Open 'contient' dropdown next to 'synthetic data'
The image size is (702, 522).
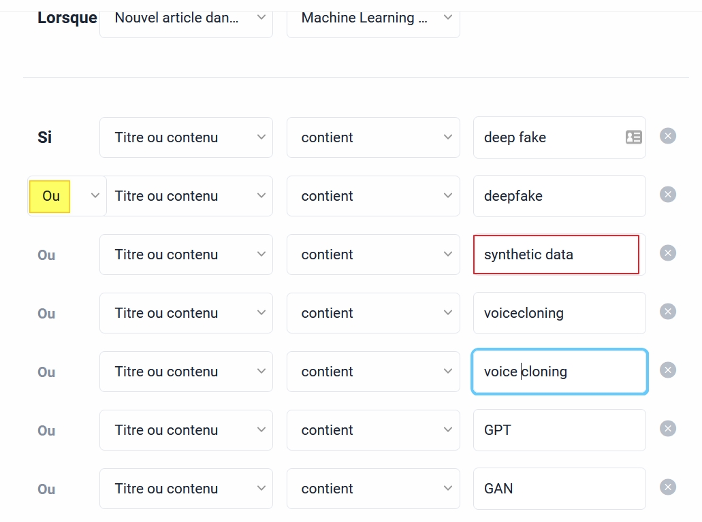coord(373,255)
